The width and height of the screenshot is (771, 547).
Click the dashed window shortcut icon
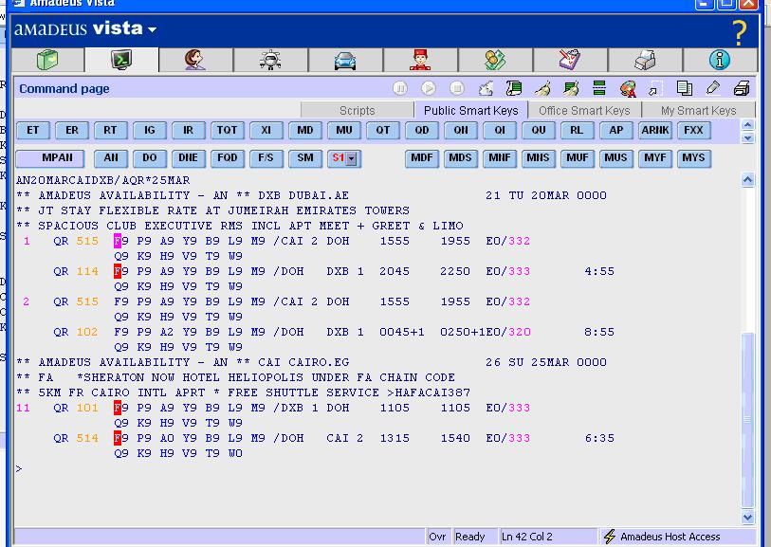point(656,88)
